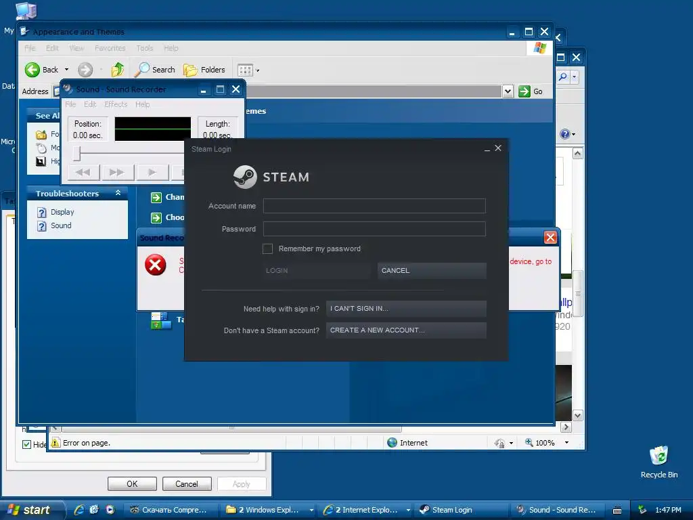Open Search in Explorer toolbar
This screenshot has height=520, width=693.
pos(155,70)
